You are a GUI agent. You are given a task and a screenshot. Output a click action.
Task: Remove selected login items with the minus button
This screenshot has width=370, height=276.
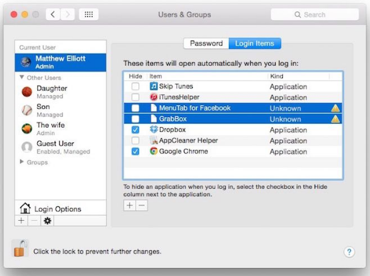click(142, 206)
